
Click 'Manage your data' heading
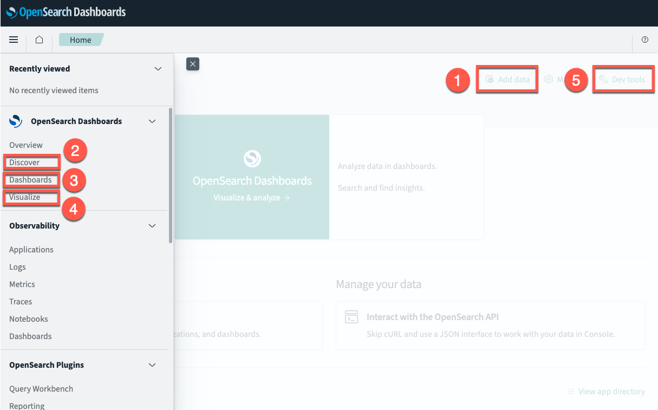point(379,284)
